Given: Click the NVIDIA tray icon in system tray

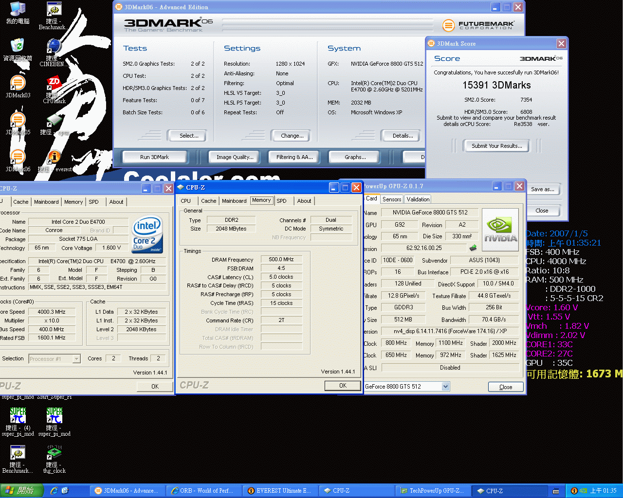Looking at the screenshot, I should pyautogui.click(x=583, y=491).
